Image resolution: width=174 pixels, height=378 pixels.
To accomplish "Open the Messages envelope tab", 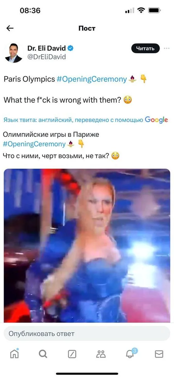I will [159, 354].
